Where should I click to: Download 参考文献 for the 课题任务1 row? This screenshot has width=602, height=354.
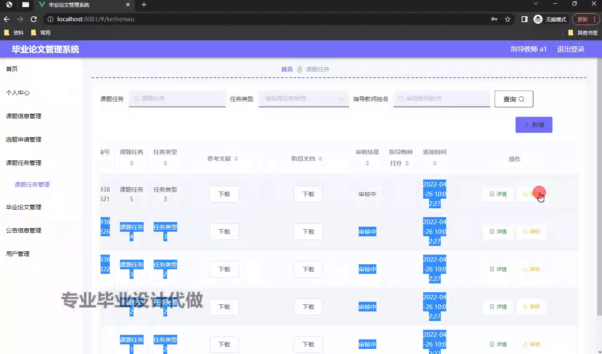click(x=224, y=344)
